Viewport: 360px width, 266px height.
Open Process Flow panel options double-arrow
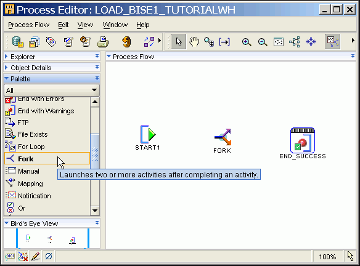coord(353,56)
